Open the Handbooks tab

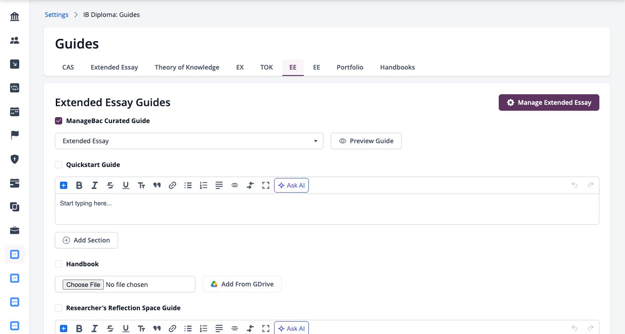point(398,67)
